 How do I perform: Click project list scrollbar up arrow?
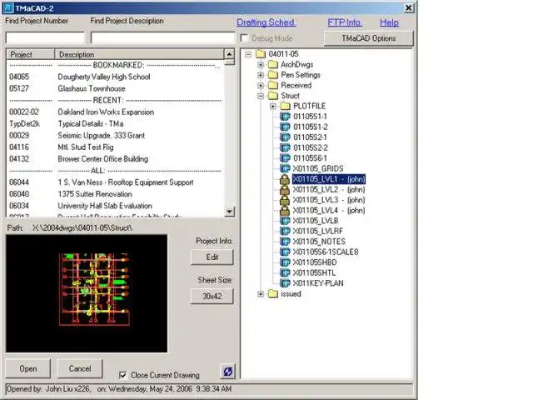pyautogui.click(x=230, y=54)
